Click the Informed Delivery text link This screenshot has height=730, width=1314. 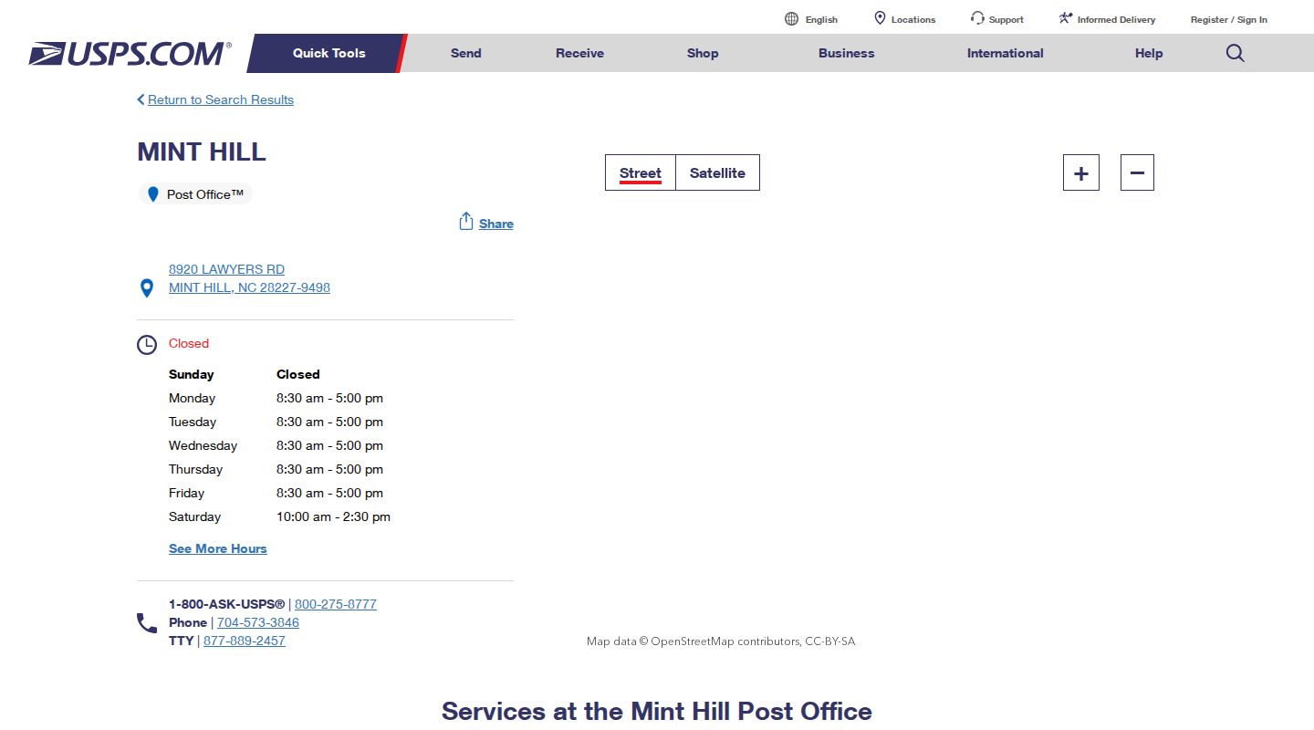1116,19
